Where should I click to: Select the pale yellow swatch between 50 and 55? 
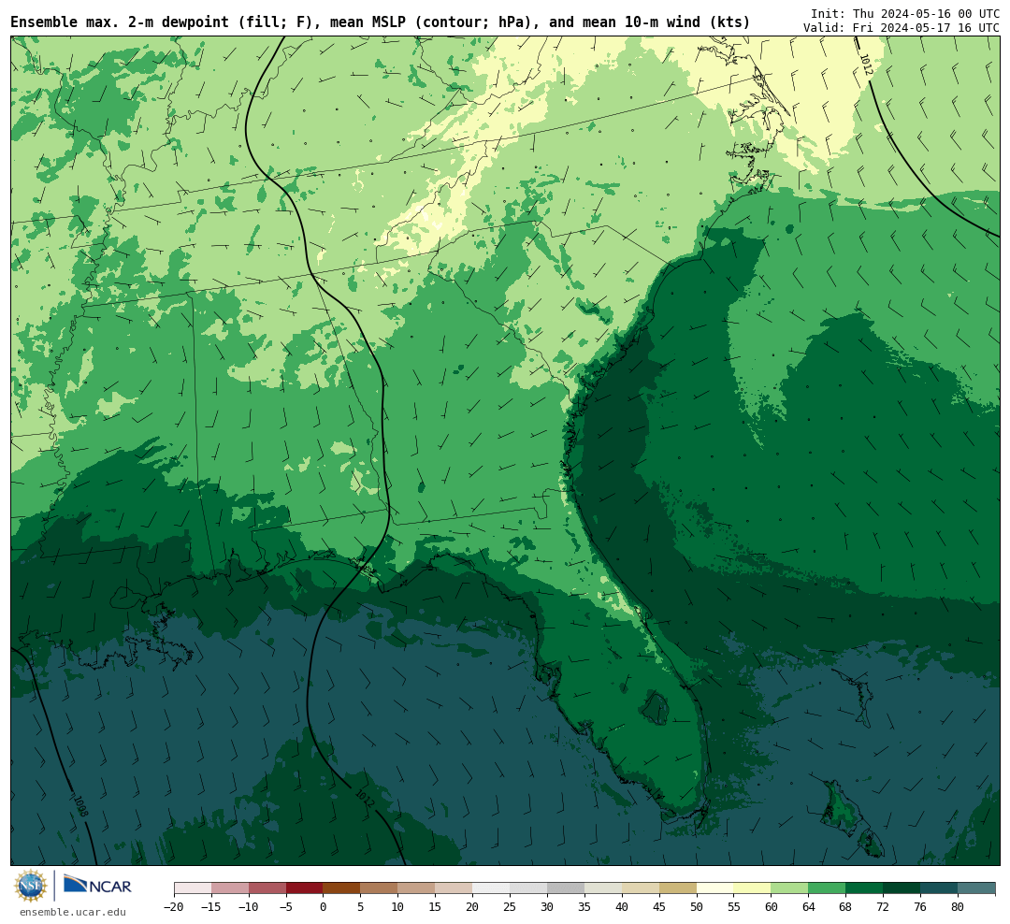tap(715, 888)
